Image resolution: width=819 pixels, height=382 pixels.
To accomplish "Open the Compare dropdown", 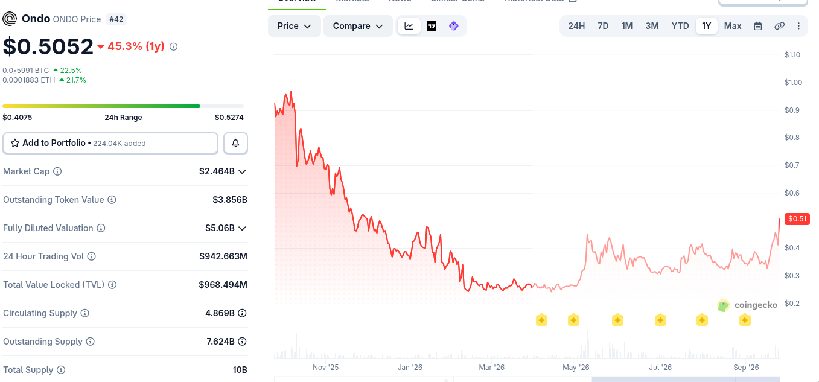I will click(358, 26).
